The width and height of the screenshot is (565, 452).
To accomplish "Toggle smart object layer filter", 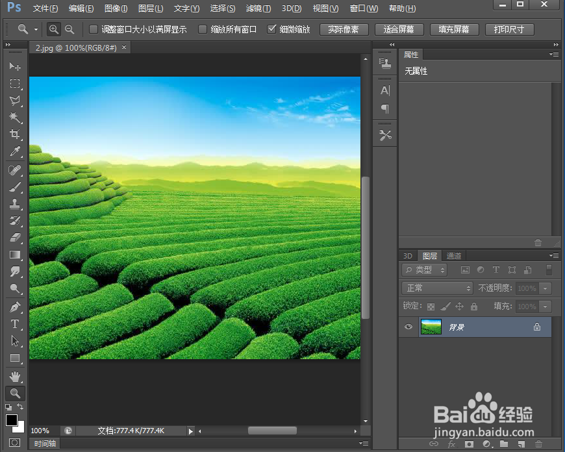I will pos(528,270).
